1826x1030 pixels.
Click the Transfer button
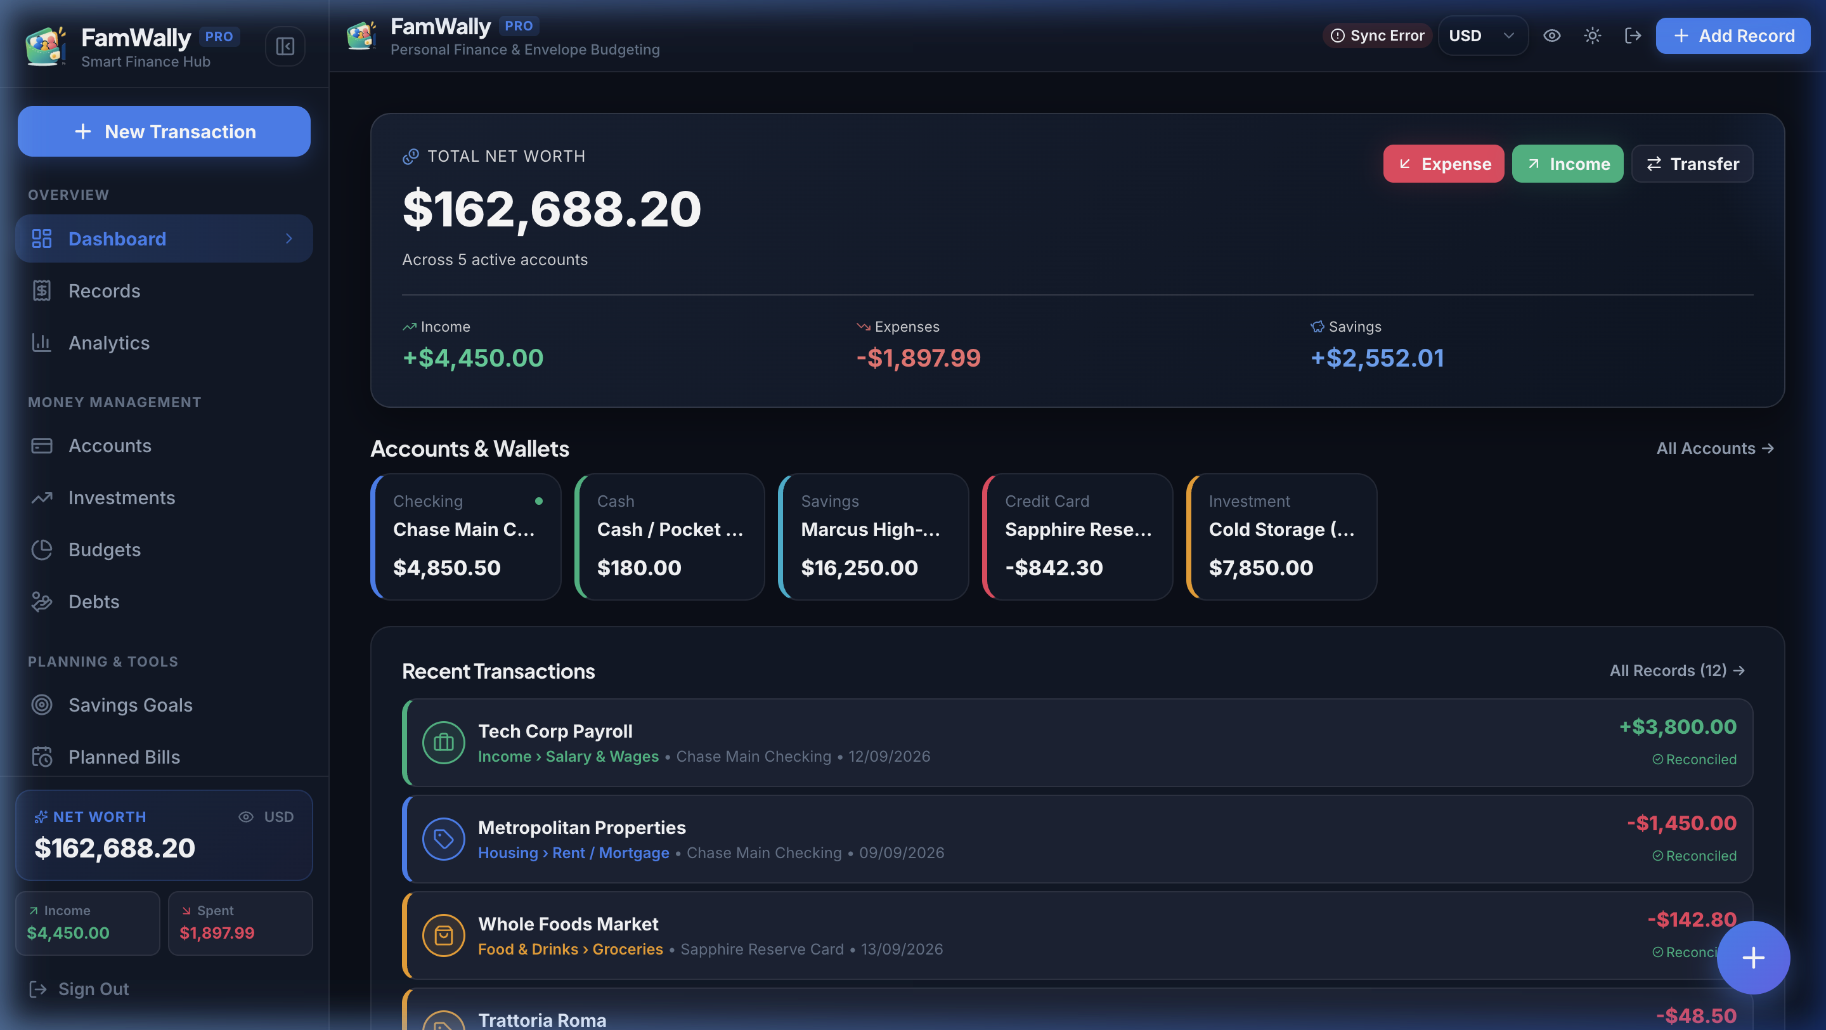pos(1692,164)
